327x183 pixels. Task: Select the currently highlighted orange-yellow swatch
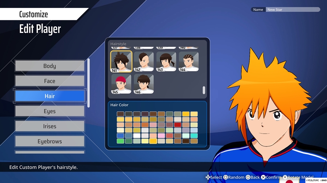tap(153, 141)
